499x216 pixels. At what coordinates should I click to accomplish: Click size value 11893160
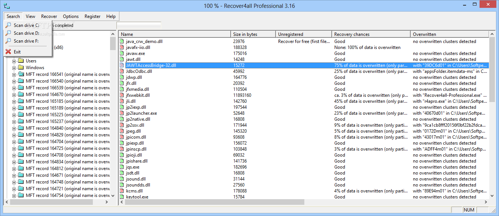point(242,95)
